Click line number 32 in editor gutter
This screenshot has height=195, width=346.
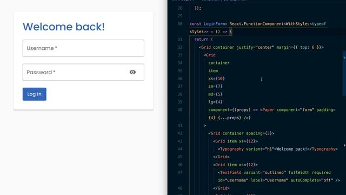tap(180, 47)
